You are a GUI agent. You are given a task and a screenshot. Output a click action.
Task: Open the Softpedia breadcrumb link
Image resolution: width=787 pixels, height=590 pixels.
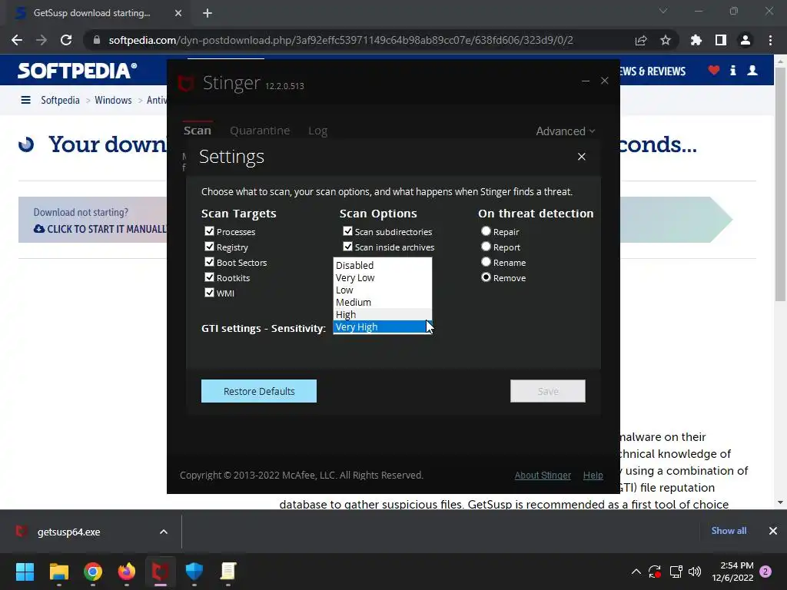[x=60, y=101]
